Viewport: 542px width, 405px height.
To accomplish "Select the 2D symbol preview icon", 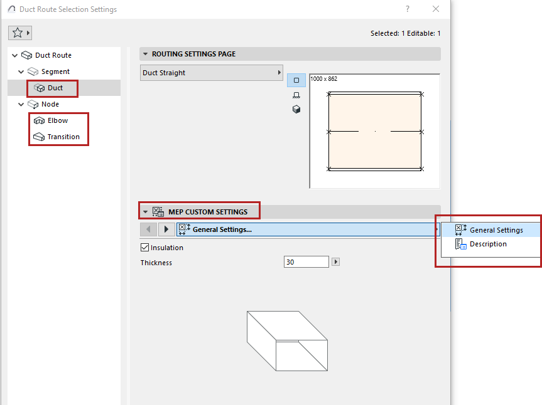I will [x=296, y=80].
